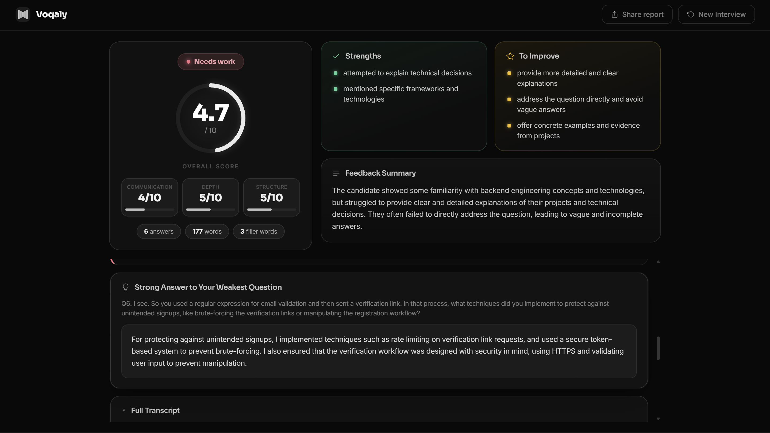Click the suggested strong answer text box
Screen dimensions: 770x433
pos(379,351)
